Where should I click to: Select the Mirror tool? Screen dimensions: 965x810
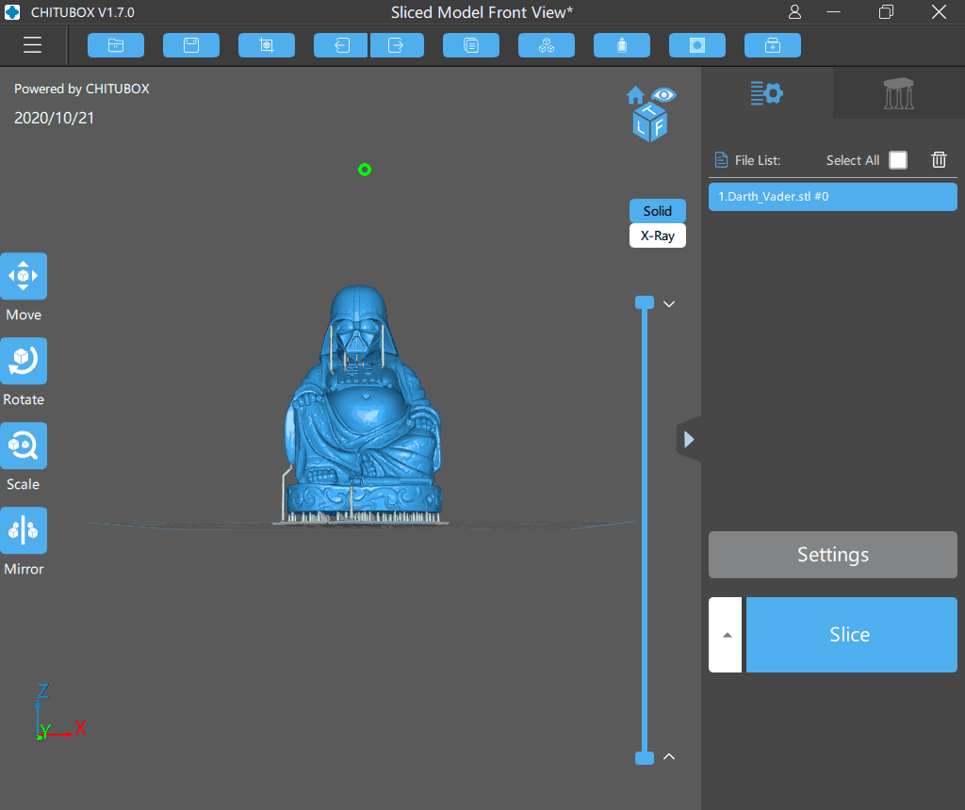tap(24, 530)
